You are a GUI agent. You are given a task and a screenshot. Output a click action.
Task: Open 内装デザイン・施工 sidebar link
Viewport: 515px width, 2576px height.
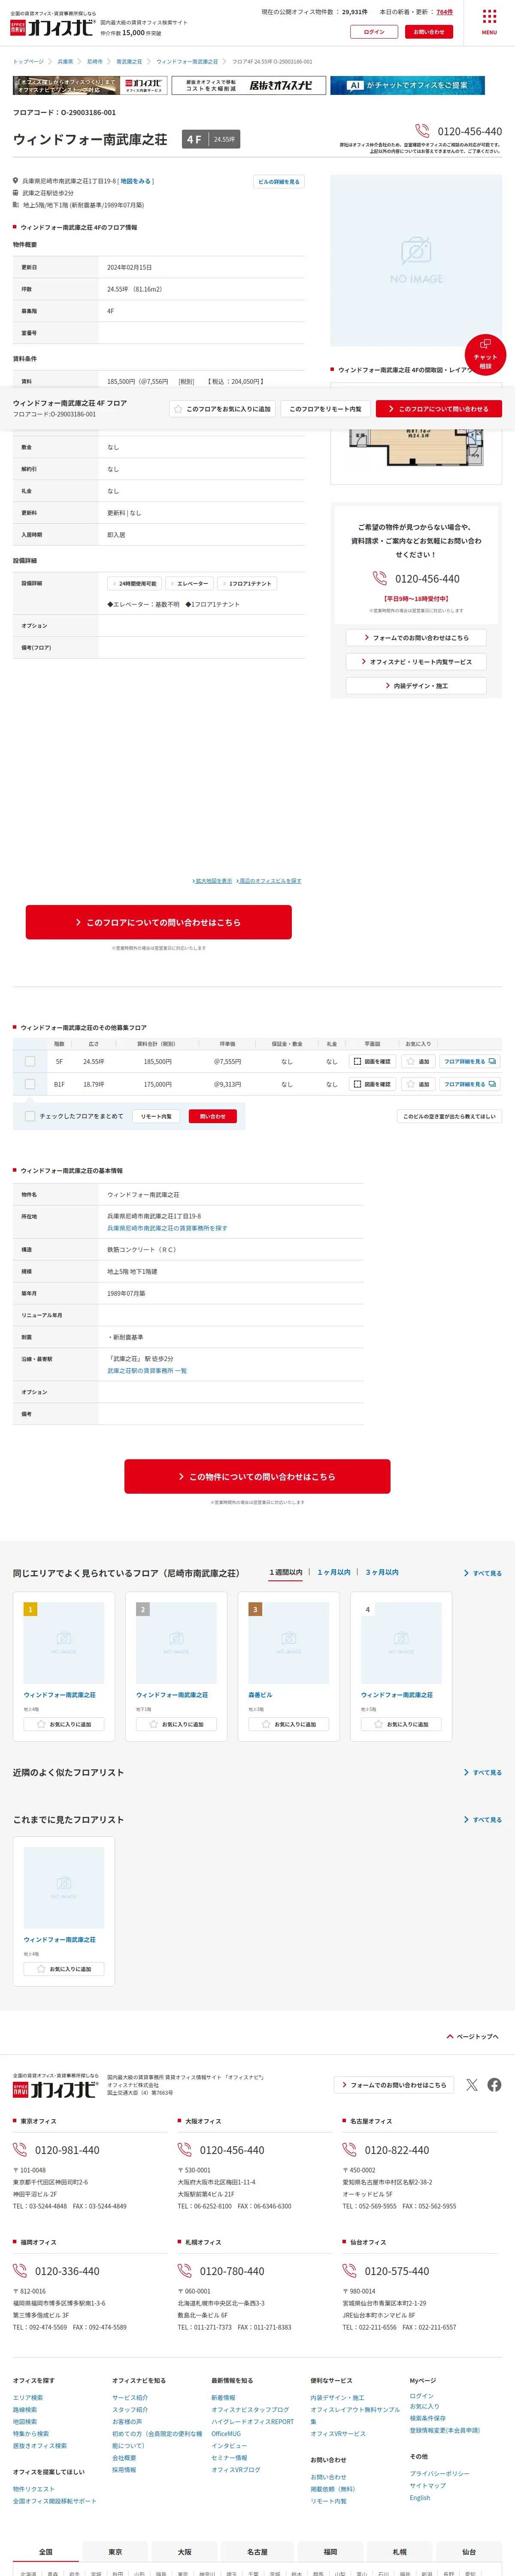[x=416, y=686]
